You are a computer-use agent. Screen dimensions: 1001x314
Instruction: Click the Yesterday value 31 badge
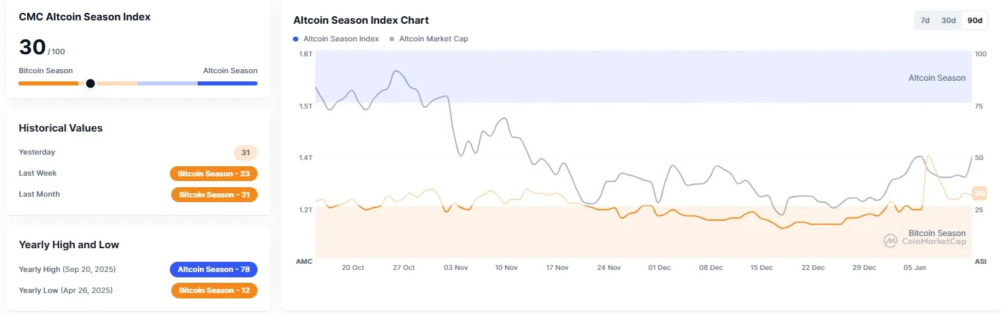pyautogui.click(x=245, y=153)
